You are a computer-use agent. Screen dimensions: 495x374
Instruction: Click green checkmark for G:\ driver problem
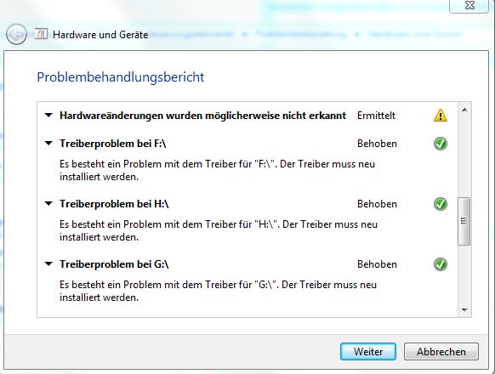click(441, 264)
